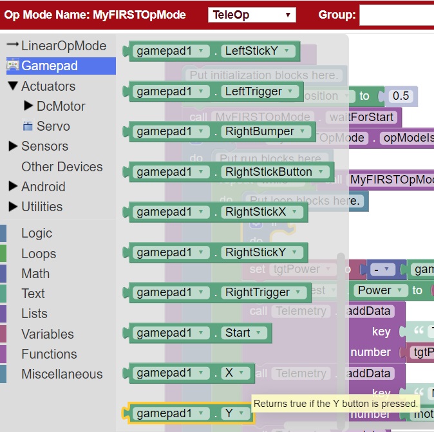434x432 pixels.
Task: Select the Loops toolbox category
Action: pos(39,254)
